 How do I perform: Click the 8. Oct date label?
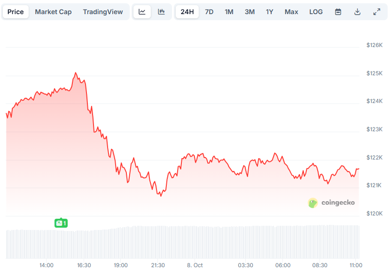click(x=195, y=265)
